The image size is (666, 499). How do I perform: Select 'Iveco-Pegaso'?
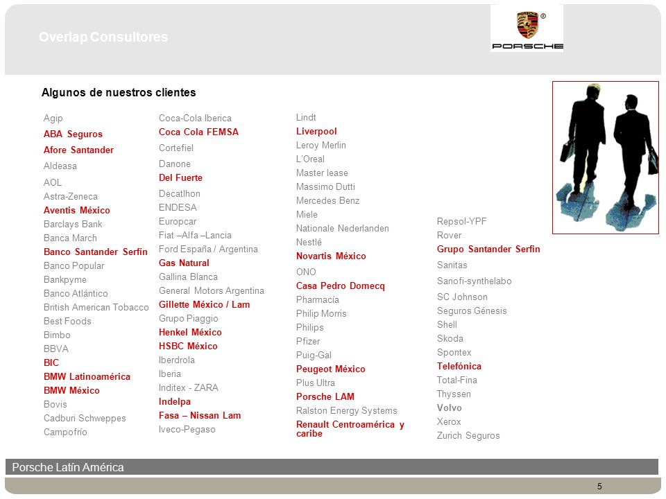[x=187, y=430]
